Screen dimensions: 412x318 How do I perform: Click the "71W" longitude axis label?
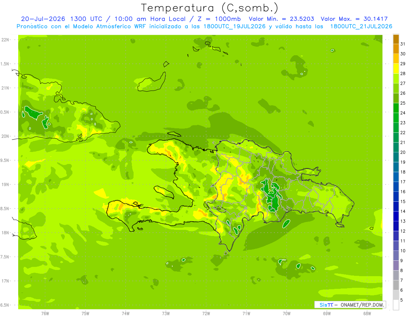tap(246, 314)
